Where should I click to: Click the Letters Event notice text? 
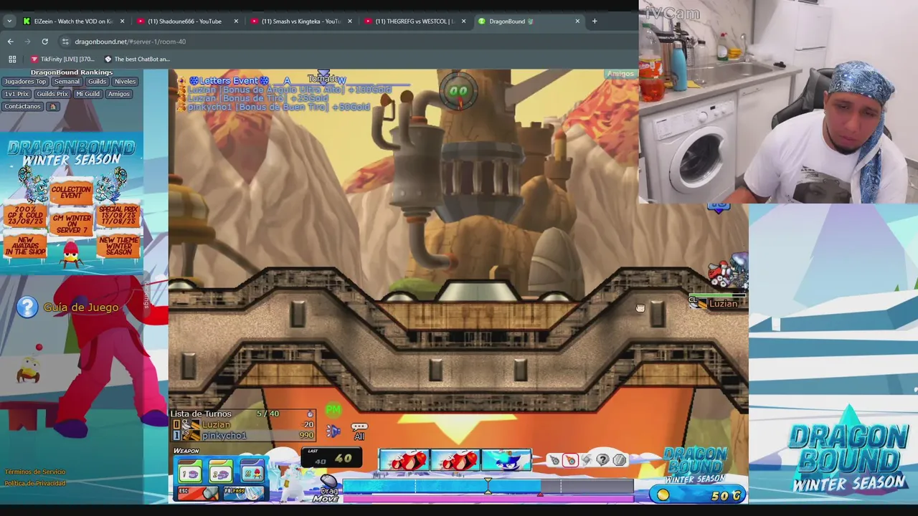point(229,80)
